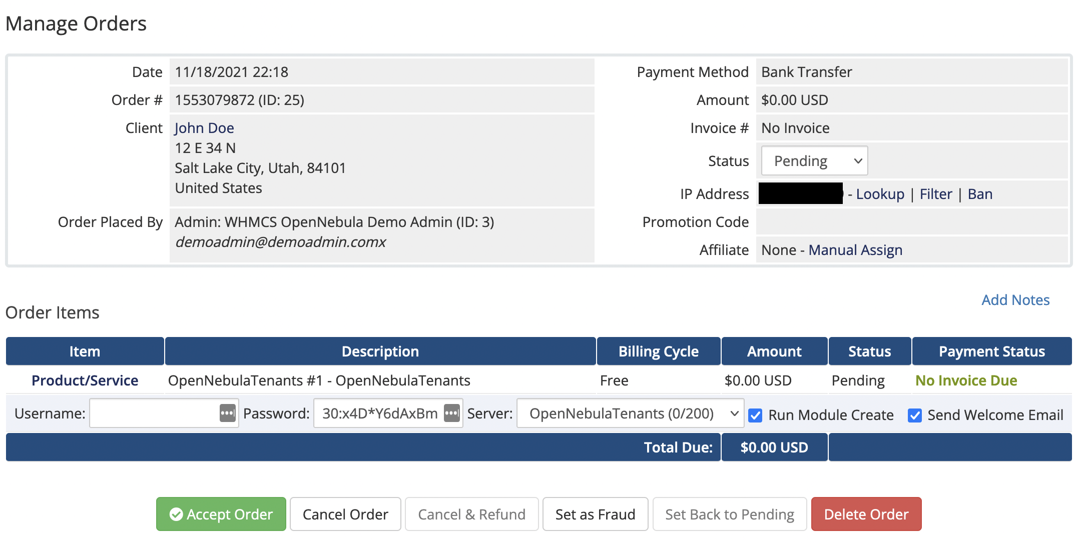The width and height of the screenshot is (1077, 544).
Task: Click the Cancel & Refund button
Action: tap(471, 514)
